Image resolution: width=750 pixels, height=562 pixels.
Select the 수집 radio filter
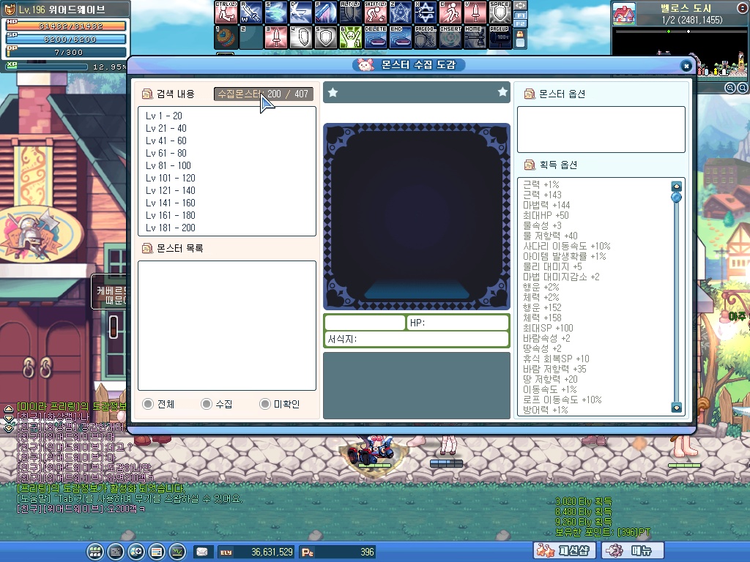tap(207, 404)
